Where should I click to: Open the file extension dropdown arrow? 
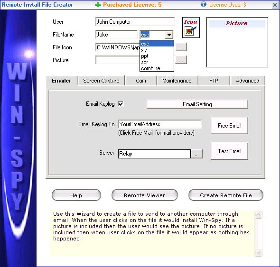(169, 35)
